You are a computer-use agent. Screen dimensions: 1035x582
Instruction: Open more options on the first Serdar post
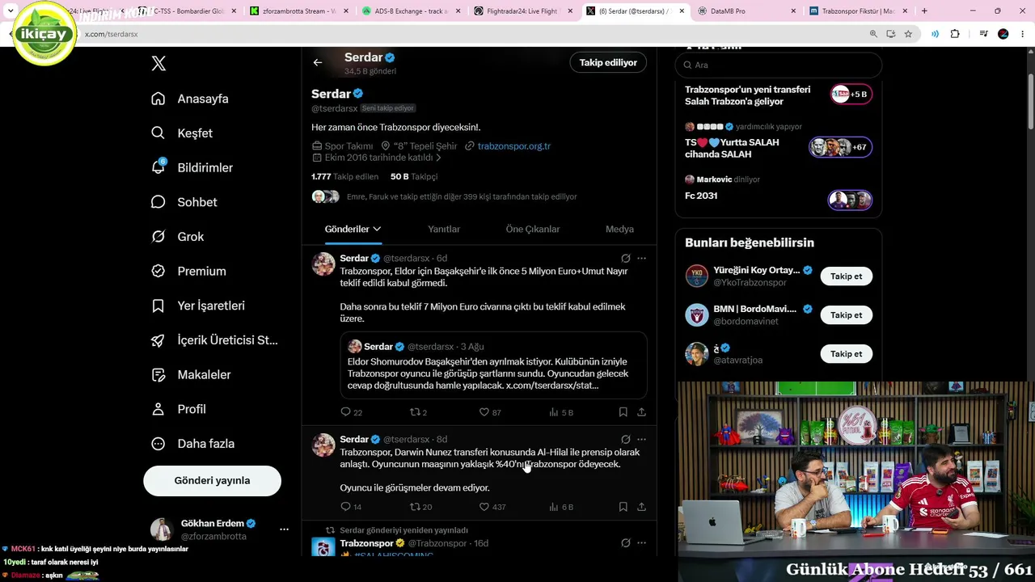(641, 259)
